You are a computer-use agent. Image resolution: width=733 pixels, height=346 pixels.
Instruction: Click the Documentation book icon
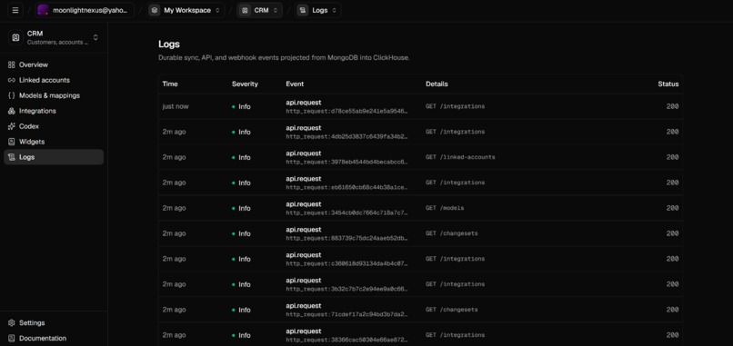pos(12,339)
